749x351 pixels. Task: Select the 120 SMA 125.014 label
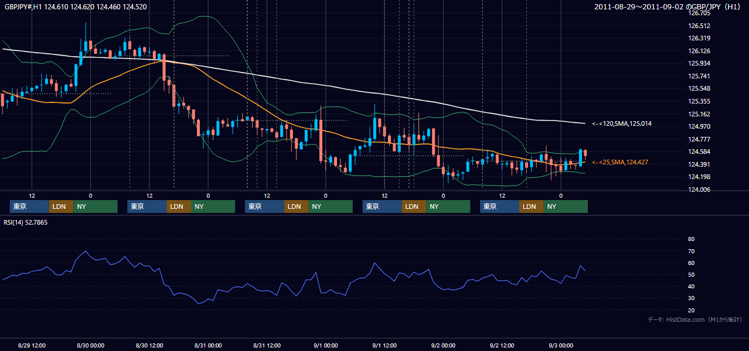(622, 123)
